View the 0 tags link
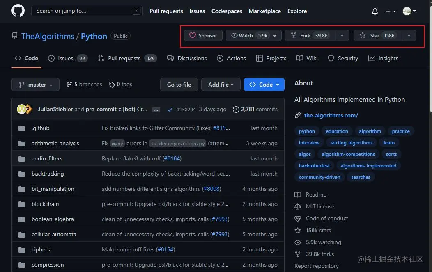Screen dimensions: 432x272 pyautogui.click(x=120, y=84)
